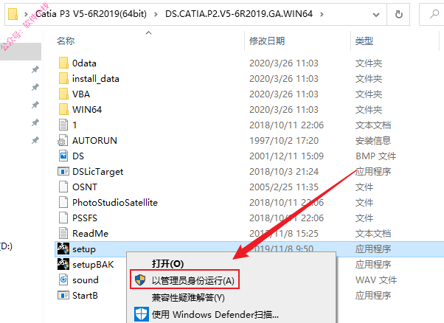Select the AUTORUN file name
This screenshot has height=323, width=444.
[94, 140]
